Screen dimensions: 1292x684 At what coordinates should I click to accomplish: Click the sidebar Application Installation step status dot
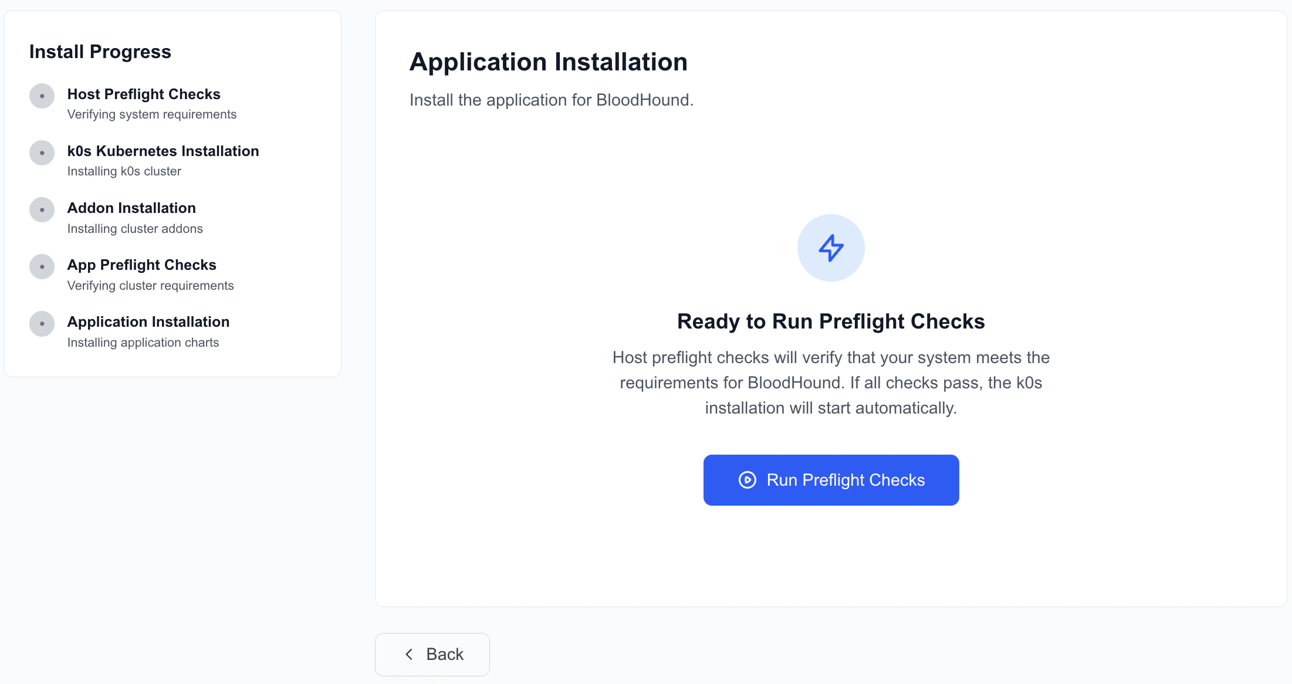coord(42,323)
